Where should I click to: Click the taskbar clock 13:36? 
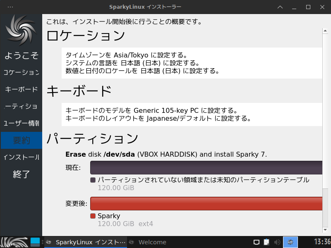[x=322, y=242]
